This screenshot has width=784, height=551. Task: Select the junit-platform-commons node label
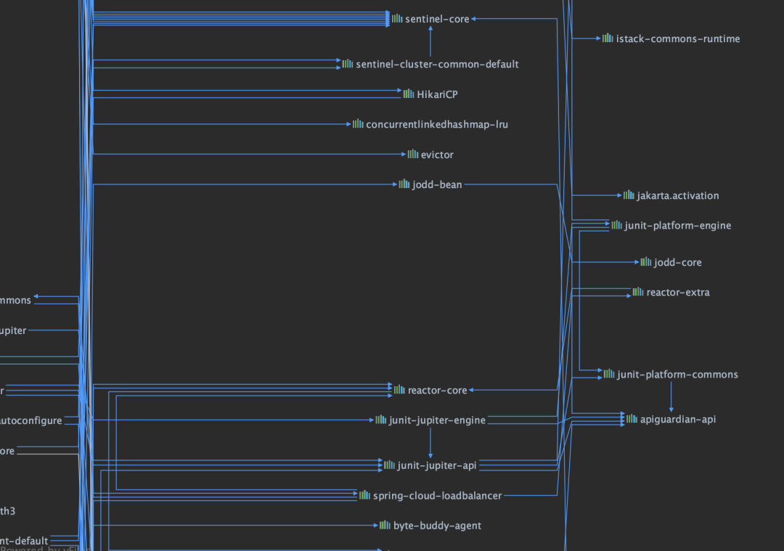coord(677,375)
